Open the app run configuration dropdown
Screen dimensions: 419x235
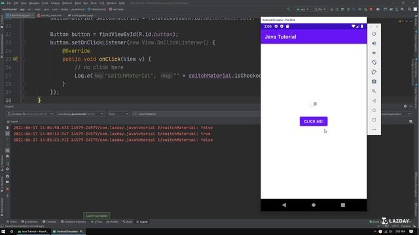tap(302, 9)
